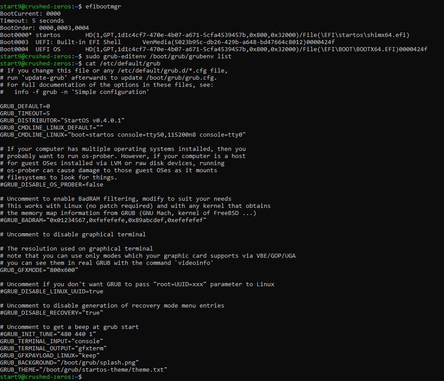Click the GRUB_GFXMODE="800x600" line

[x=39, y=270]
